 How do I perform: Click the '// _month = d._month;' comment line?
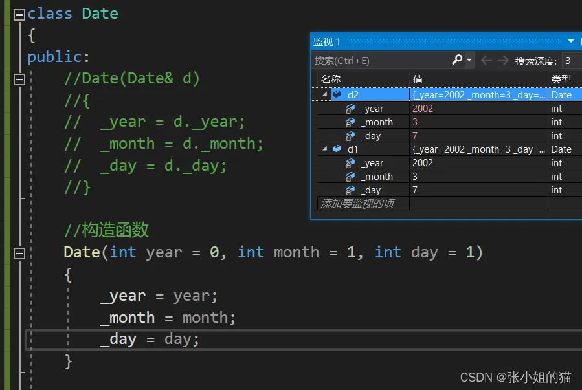click(x=164, y=144)
